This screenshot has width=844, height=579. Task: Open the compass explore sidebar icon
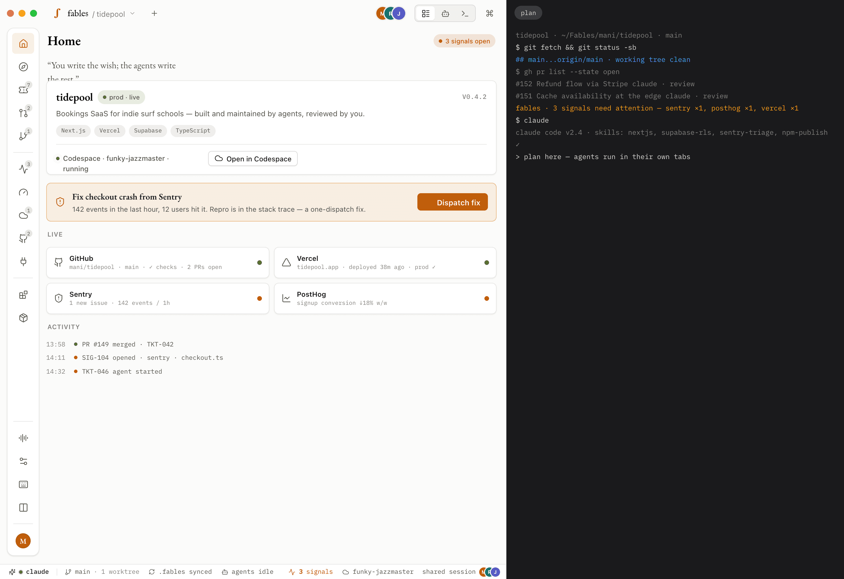(23, 67)
